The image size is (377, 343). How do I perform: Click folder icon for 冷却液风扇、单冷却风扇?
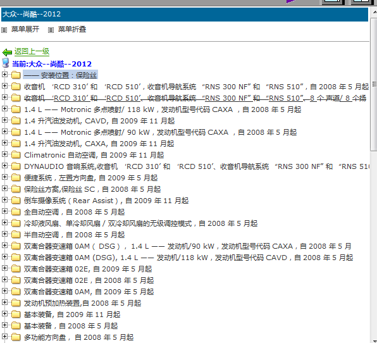pos(16,223)
